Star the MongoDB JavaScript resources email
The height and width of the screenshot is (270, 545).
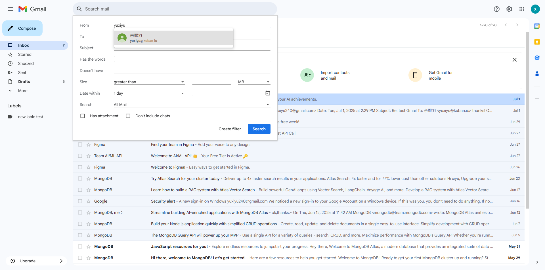89,246
